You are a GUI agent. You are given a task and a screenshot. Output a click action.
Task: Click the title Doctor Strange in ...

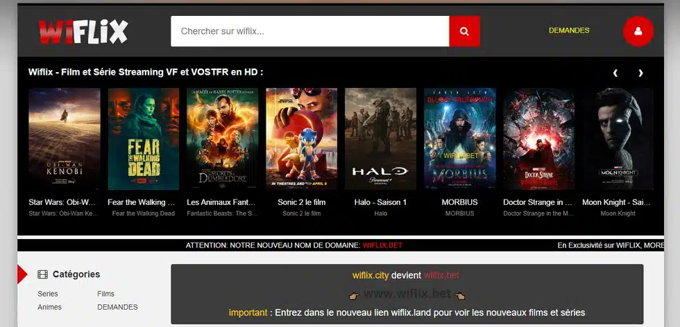(x=538, y=202)
